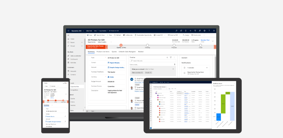Open the task flow checkmark icon in top bar
283x138 pixels.
[181, 31]
